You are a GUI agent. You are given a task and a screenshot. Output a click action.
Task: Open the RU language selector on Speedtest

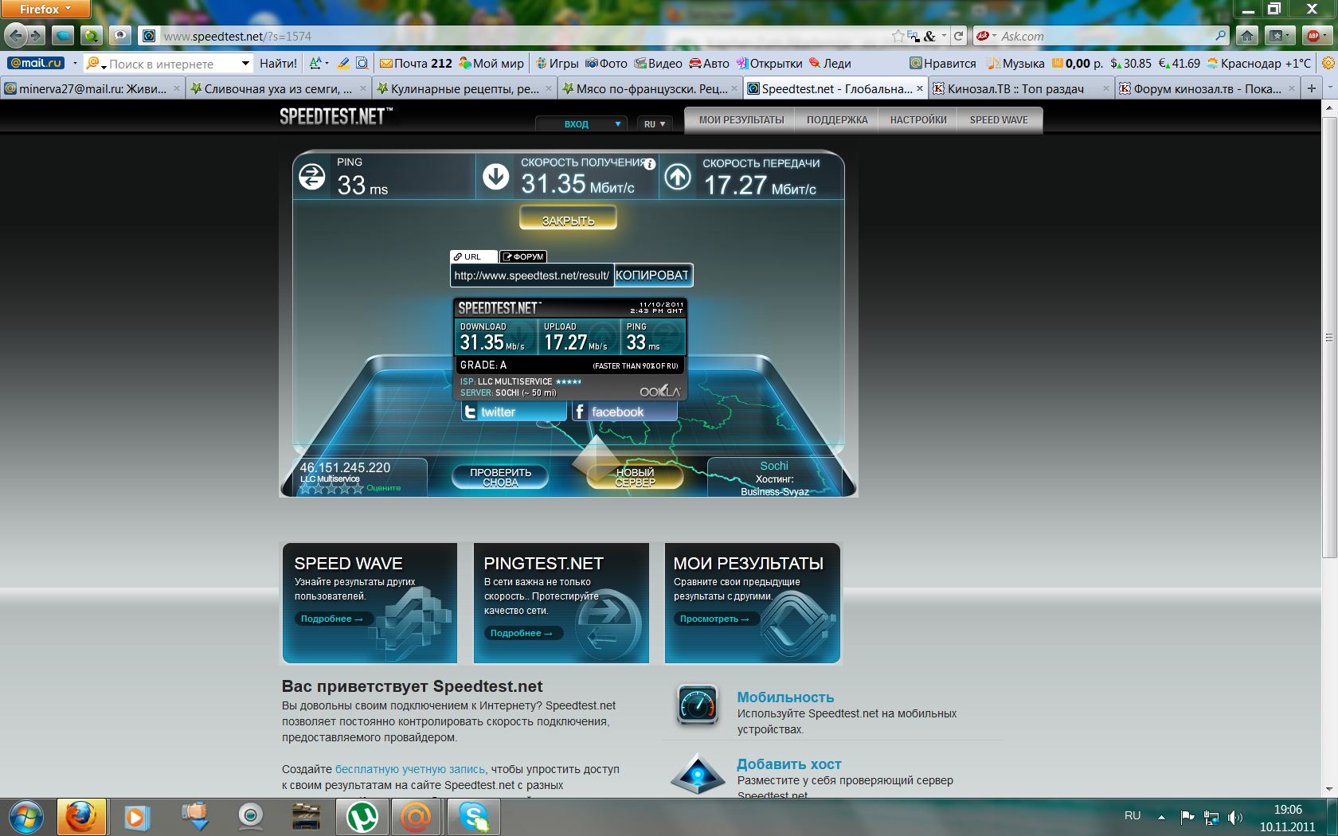pyautogui.click(x=655, y=124)
